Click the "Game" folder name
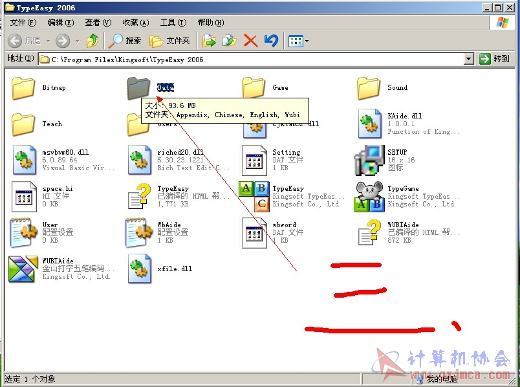Screen dimensions: 520x387 pos(280,87)
